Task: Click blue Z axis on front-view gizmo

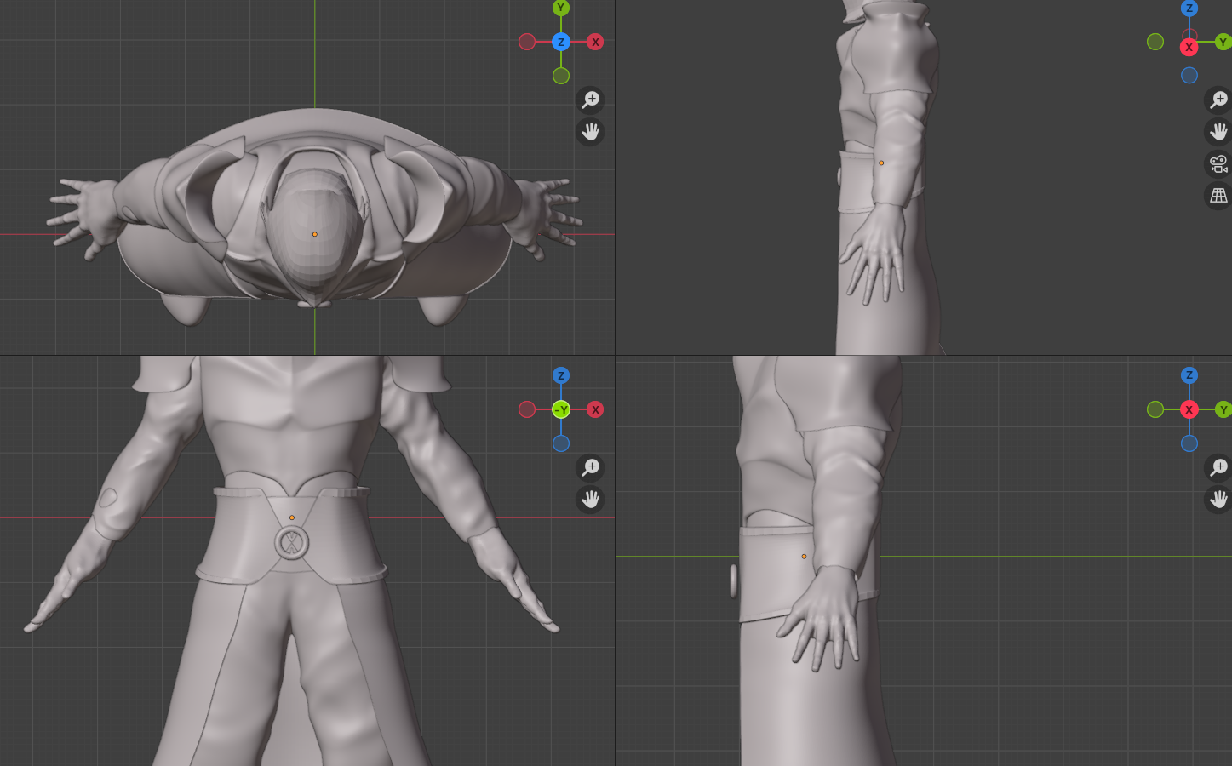Action: point(561,375)
